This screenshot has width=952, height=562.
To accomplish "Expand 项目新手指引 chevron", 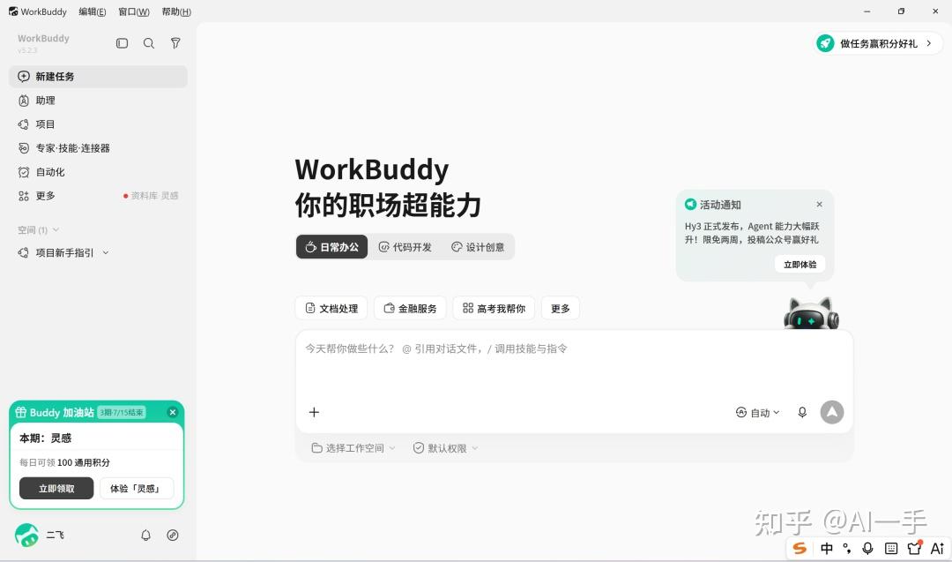I will click(106, 252).
